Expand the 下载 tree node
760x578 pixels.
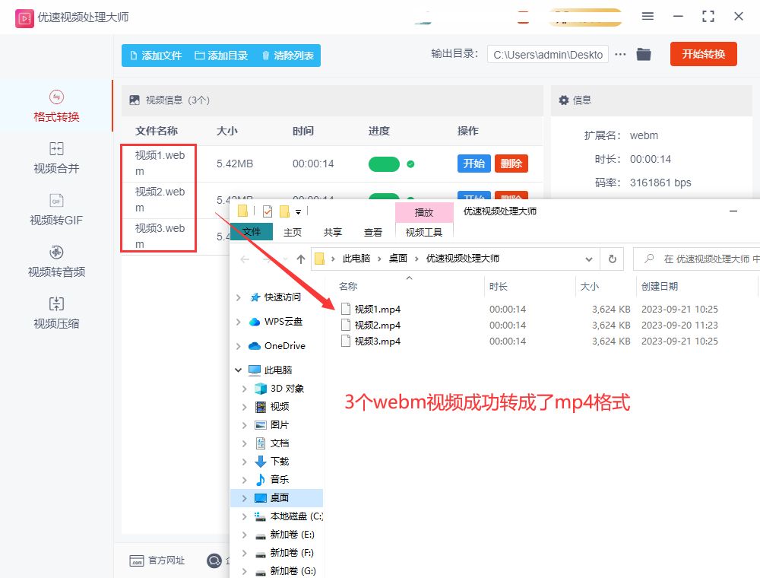click(x=244, y=461)
